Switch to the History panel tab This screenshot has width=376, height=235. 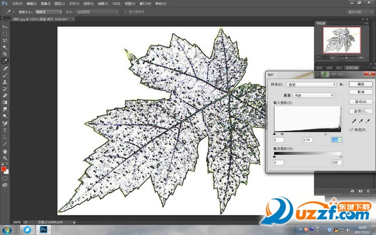[352, 68]
